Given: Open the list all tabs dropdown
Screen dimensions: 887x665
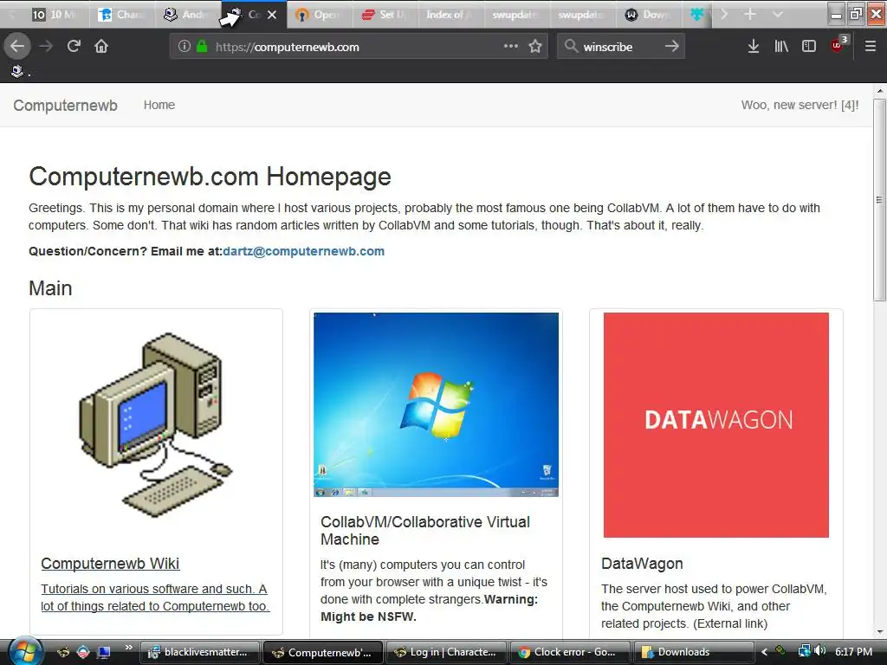Looking at the screenshot, I should pos(778,14).
